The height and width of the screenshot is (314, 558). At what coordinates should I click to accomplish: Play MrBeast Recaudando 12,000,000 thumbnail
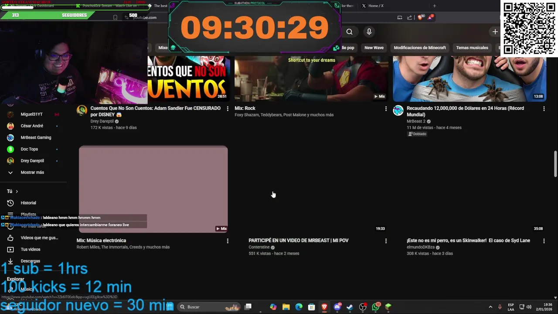pos(470,78)
